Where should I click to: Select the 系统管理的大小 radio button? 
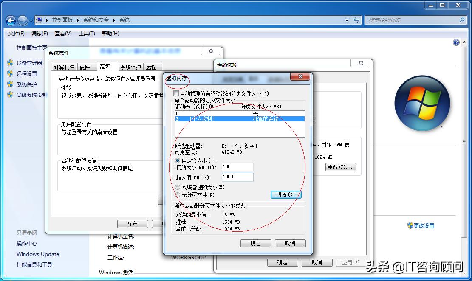(177, 187)
